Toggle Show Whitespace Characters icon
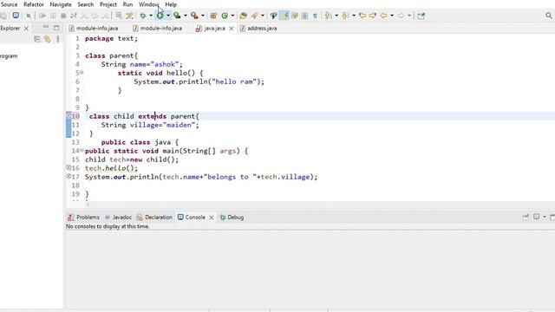 tap(315, 16)
